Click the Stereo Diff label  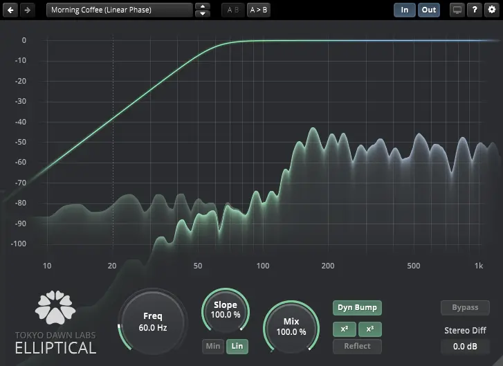(465, 331)
